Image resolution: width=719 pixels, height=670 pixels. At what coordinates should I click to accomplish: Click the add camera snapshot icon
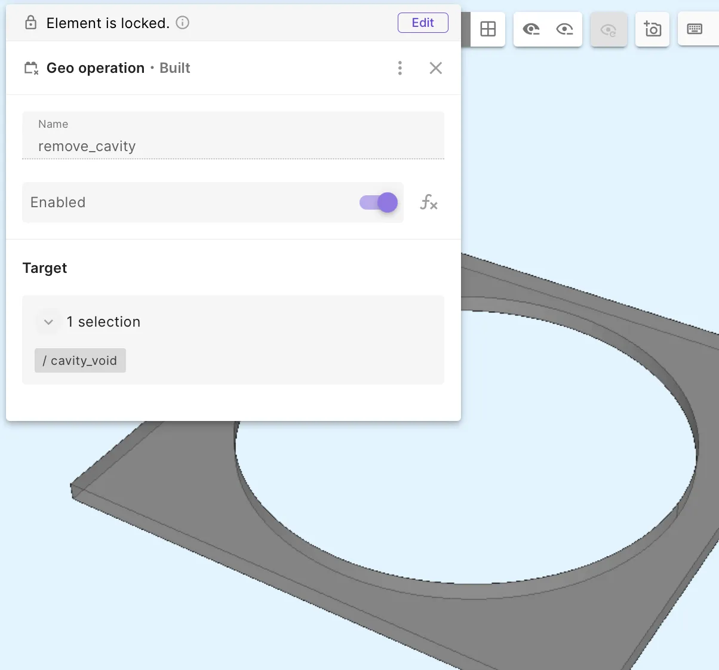point(652,29)
